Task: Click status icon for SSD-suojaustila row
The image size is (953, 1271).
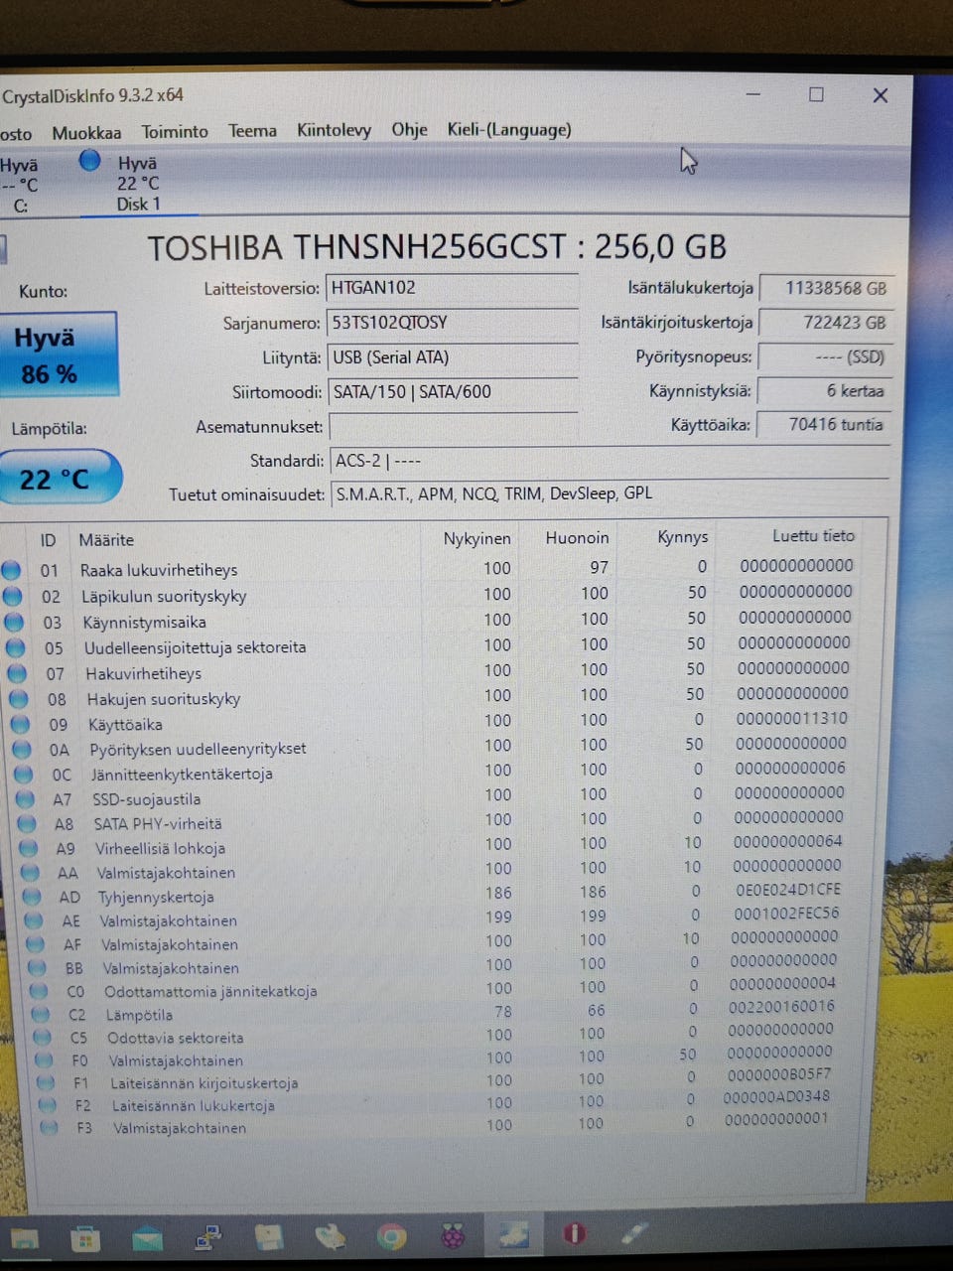Action: (x=25, y=798)
